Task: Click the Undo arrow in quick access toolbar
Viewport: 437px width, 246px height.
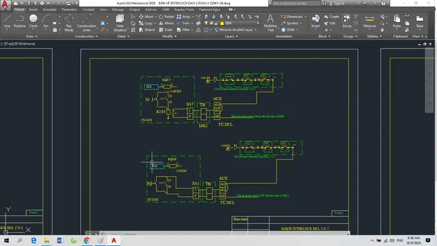Action: coord(49,4)
